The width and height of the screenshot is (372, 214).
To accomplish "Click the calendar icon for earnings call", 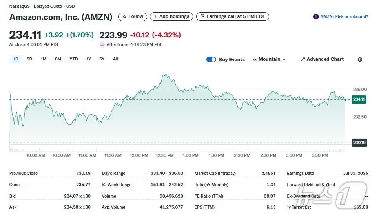I will click(202, 16).
